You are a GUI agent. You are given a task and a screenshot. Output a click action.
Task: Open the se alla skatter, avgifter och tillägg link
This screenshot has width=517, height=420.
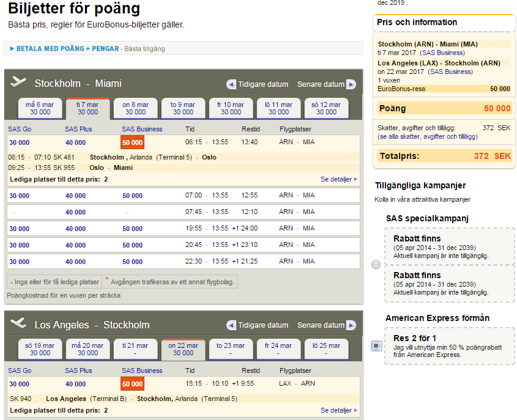[428, 136]
